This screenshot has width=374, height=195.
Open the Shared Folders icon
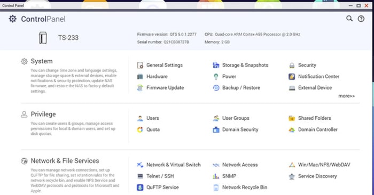[x=292, y=118]
